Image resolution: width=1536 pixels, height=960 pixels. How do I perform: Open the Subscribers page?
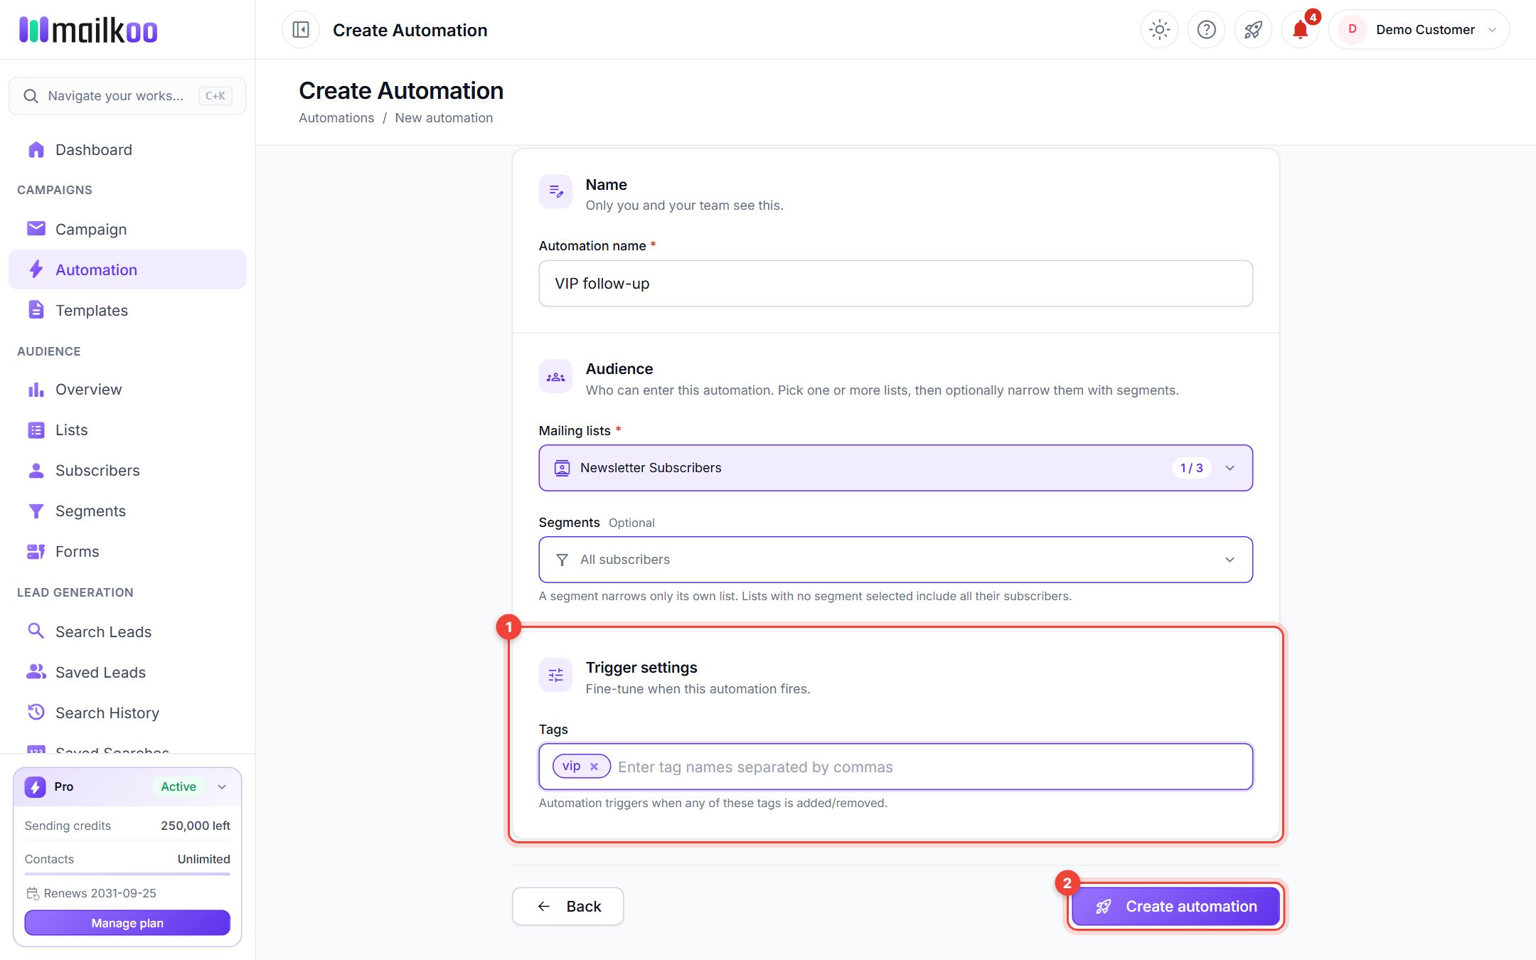point(127,471)
